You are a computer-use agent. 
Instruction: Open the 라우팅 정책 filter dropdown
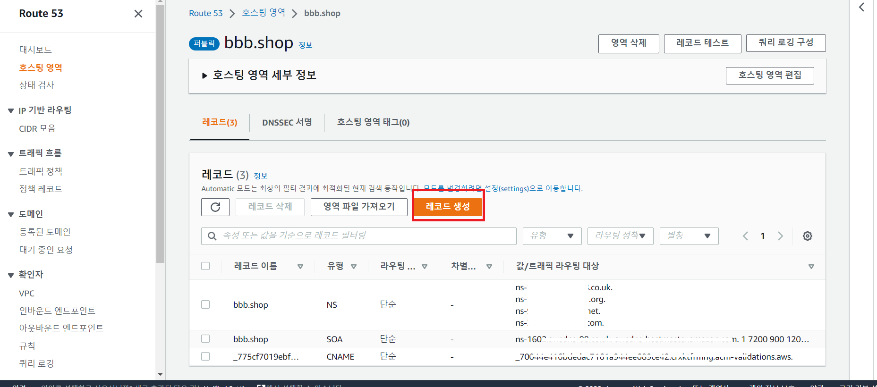pyautogui.click(x=620, y=236)
